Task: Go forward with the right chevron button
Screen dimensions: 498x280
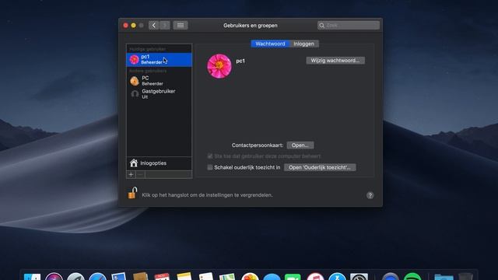Action: point(165,26)
